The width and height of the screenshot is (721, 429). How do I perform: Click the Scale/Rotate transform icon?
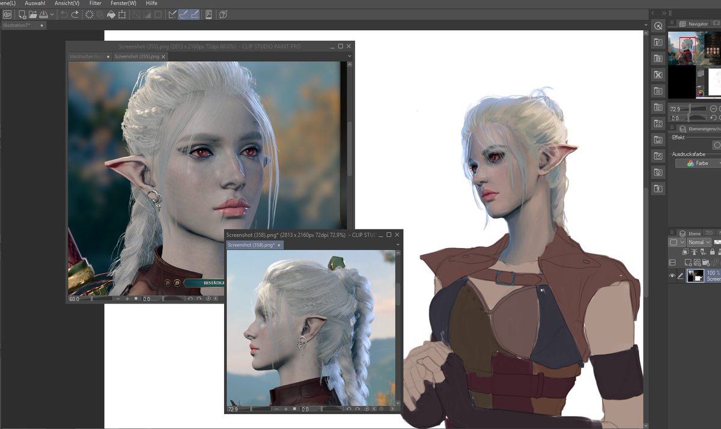pyautogui.click(x=122, y=14)
